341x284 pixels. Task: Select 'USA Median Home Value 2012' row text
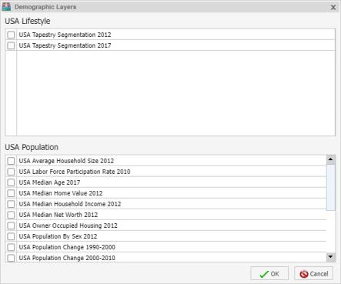click(x=61, y=193)
